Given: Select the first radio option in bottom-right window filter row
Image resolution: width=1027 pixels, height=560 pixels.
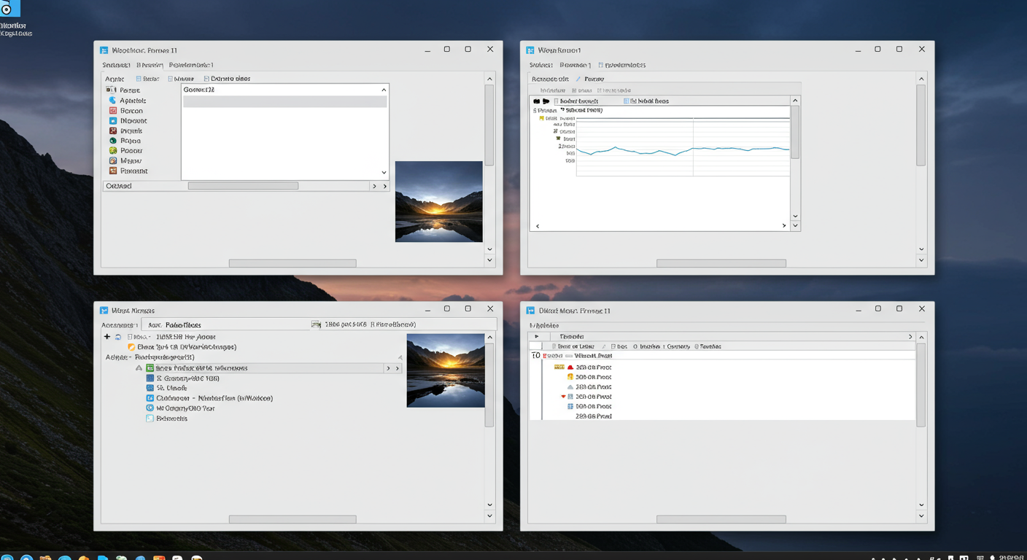Looking at the screenshot, I should (635, 347).
